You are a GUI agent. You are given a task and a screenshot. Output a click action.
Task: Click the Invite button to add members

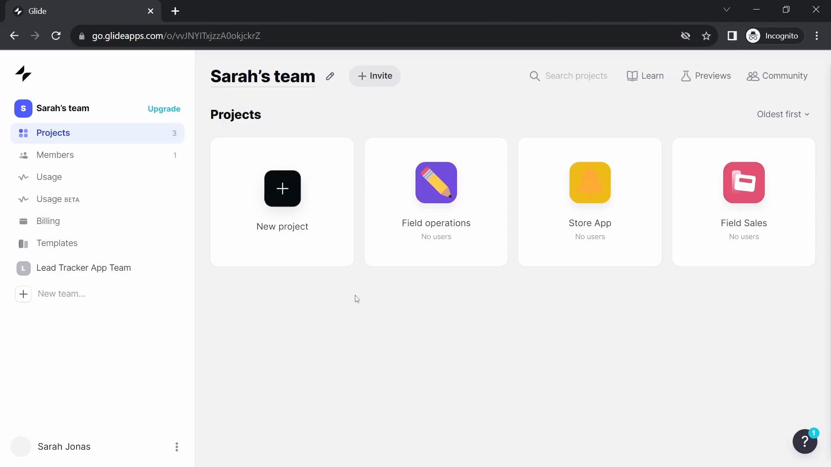(x=374, y=75)
